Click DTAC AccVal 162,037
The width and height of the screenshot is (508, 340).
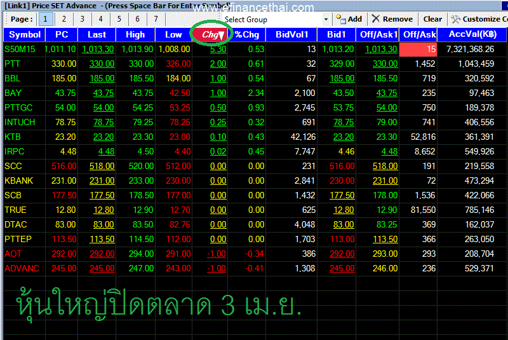pos(479,224)
